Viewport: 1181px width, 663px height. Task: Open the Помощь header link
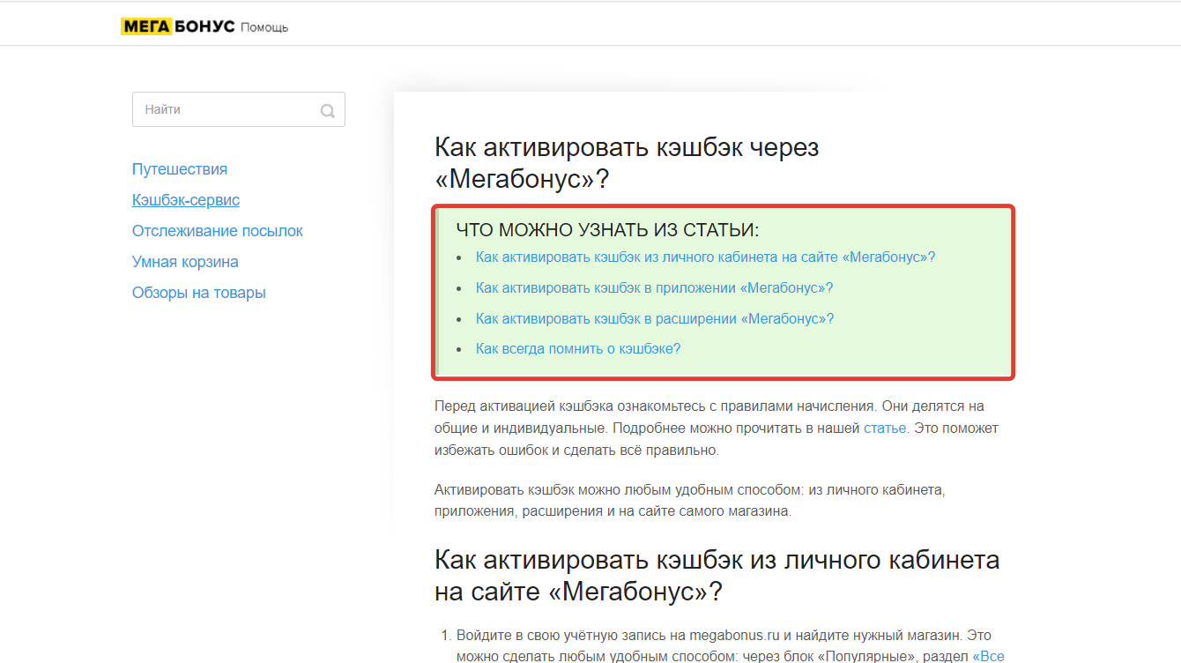point(264,27)
